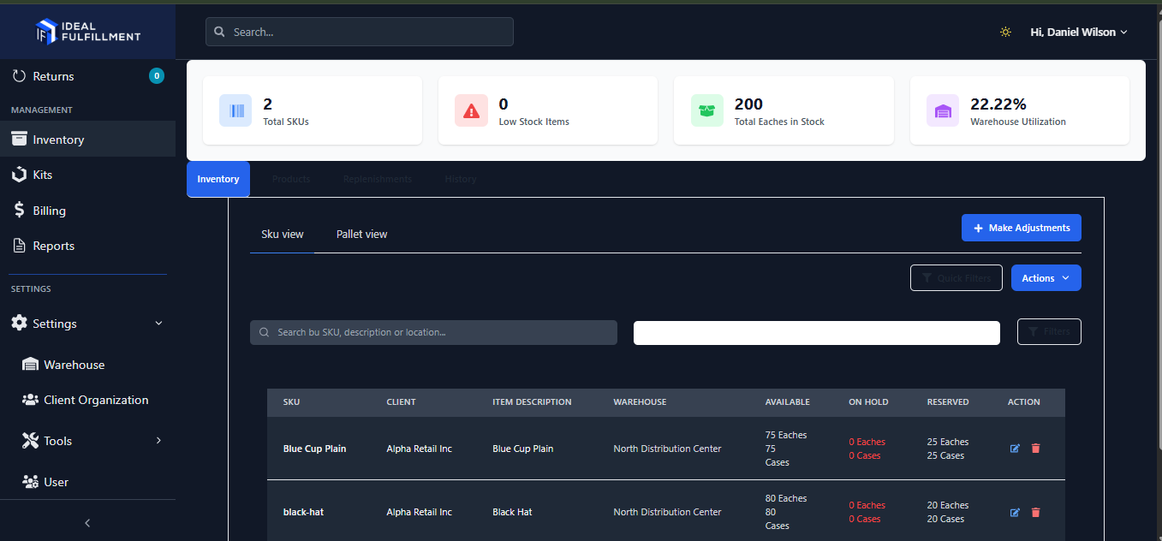1162x541 pixels.
Task: Toggle light/dark theme sun icon
Action: (1005, 32)
